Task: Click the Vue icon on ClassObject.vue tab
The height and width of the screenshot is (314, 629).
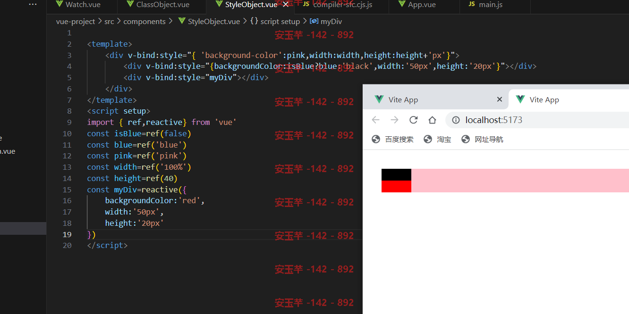Action: 130,4
